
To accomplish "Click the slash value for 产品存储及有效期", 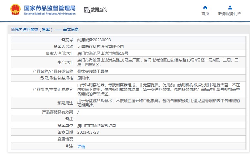I will [x=78, y=112].
